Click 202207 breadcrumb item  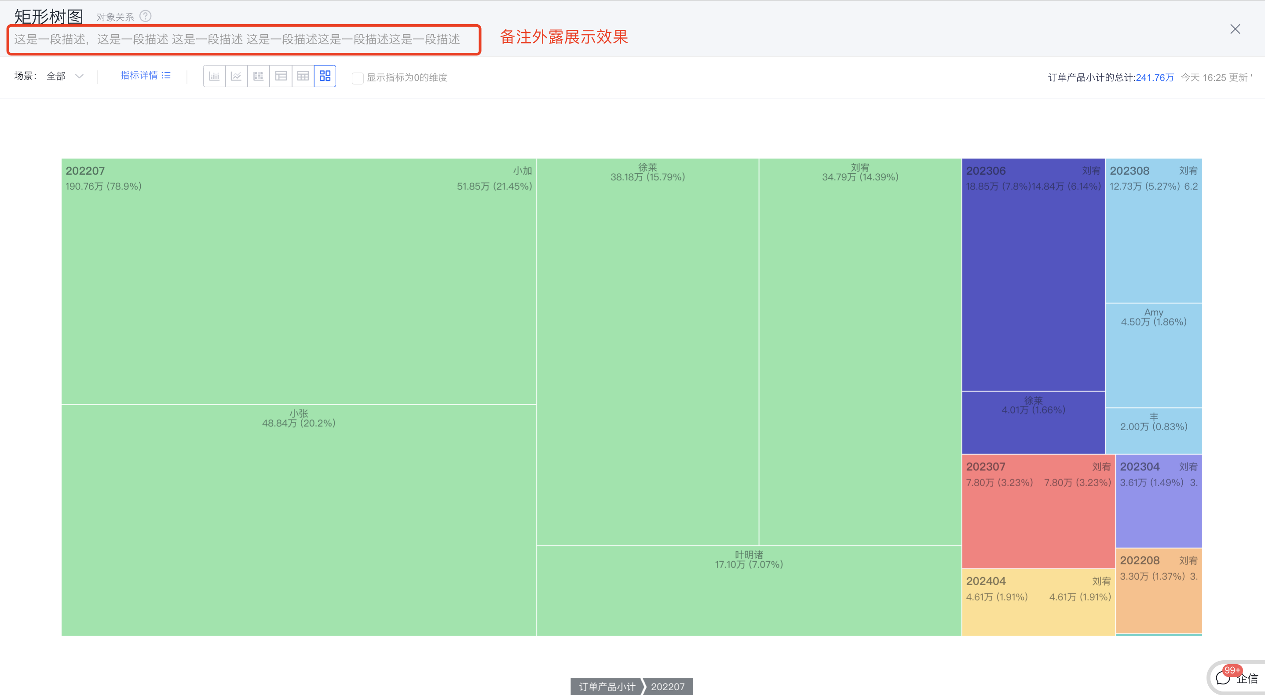coord(667,686)
